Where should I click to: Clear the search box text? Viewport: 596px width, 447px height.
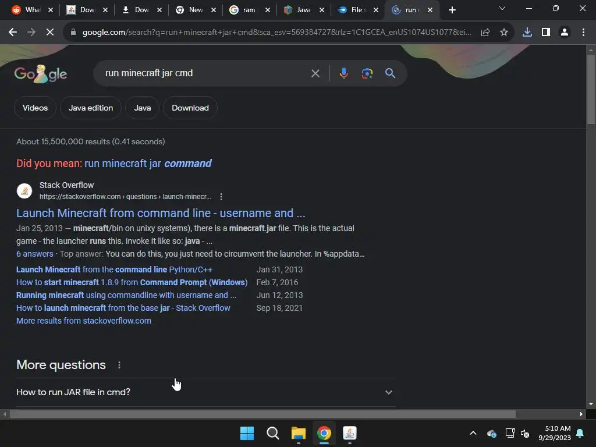pyautogui.click(x=315, y=73)
